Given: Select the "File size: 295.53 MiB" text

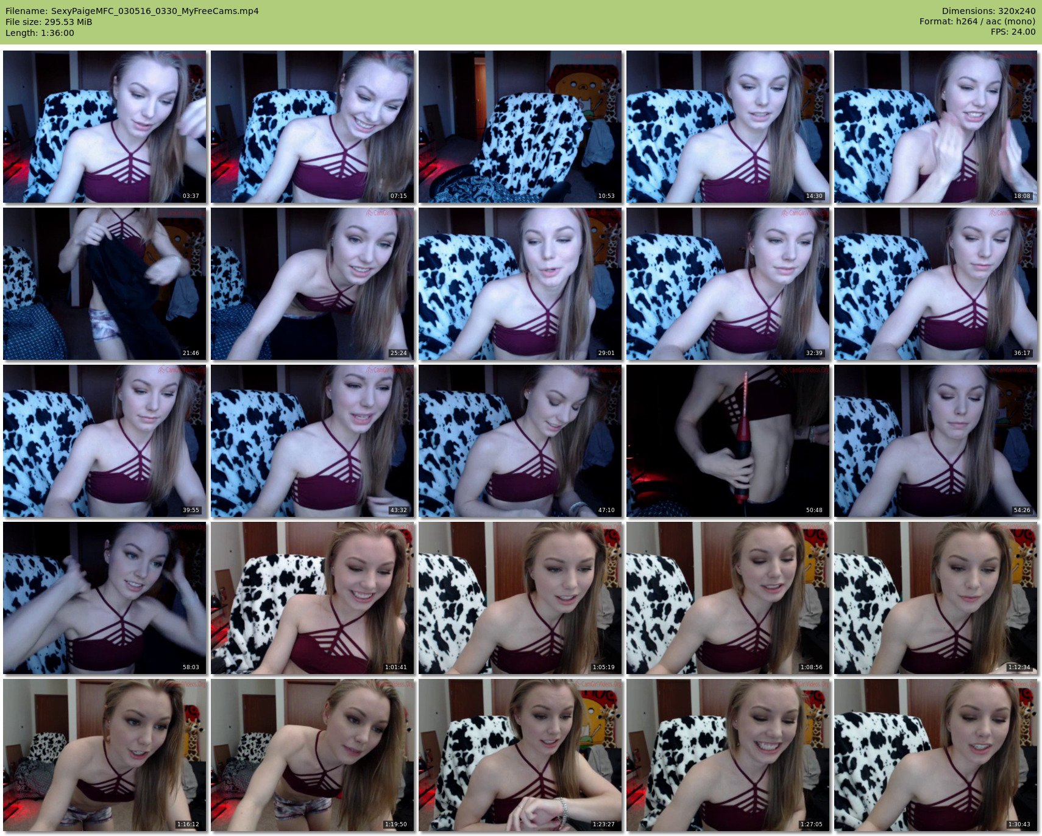Looking at the screenshot, I should point(49,22).
